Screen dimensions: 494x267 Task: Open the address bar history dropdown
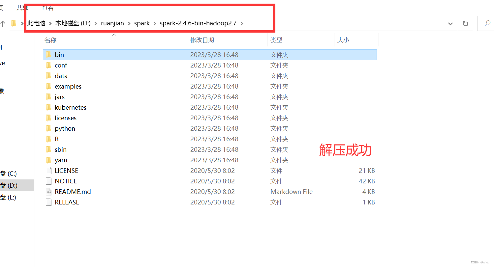pos(450,24)
